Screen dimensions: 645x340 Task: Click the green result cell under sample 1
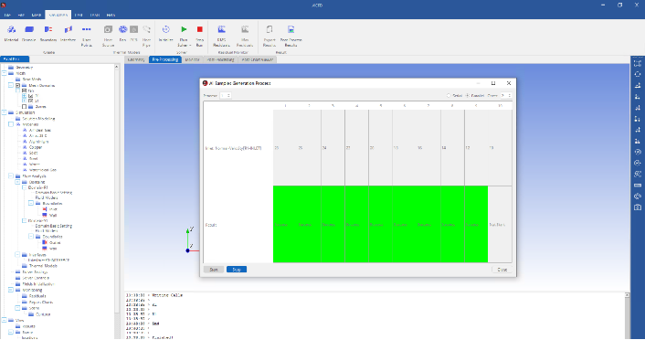point(285,224)
